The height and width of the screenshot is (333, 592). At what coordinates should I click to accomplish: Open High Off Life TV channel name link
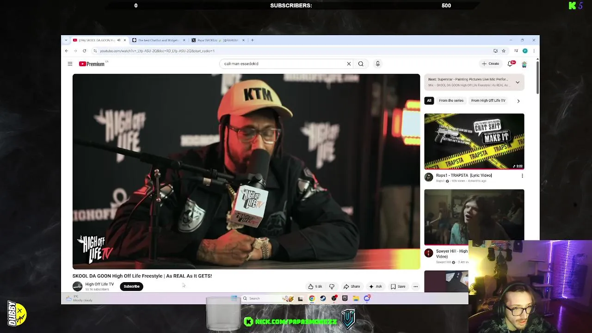(x=99, y=284)
